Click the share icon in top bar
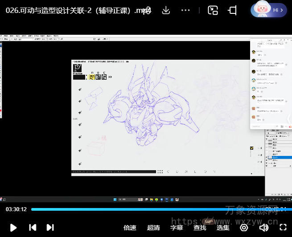 pyautogui.click(x=146, y=10)
